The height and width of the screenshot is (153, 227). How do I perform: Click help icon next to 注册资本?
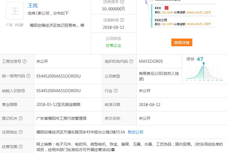(122, 2)
